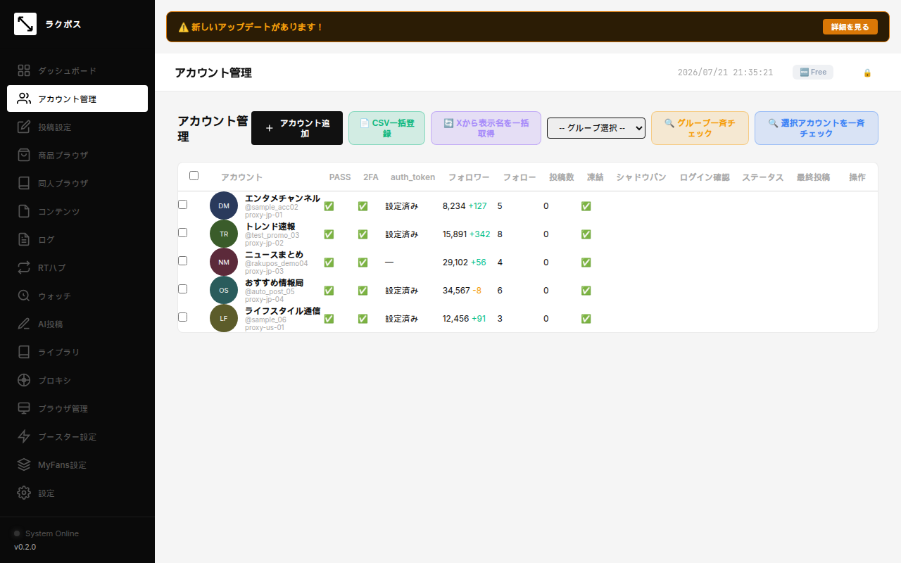Click the +342 follower change value
Screen dimensions: 901x563
(x=480, y=234)
